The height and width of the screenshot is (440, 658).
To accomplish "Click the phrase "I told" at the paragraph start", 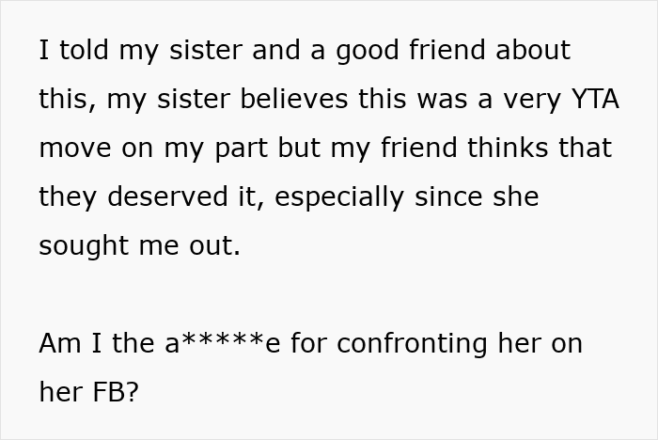I will point(71,51).
